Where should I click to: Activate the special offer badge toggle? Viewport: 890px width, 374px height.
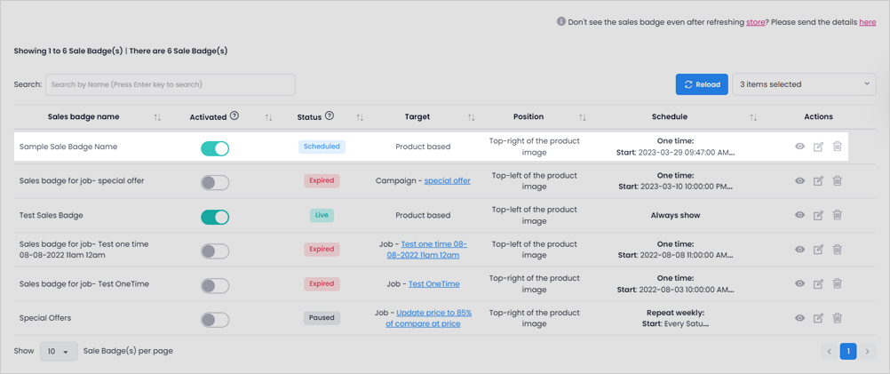pos(215,183)
